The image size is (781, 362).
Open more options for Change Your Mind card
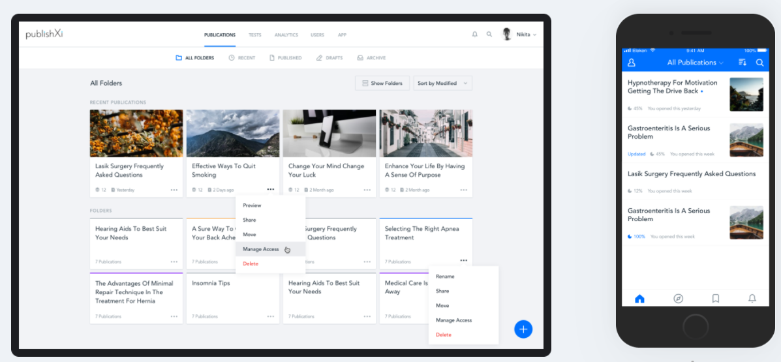367,190
